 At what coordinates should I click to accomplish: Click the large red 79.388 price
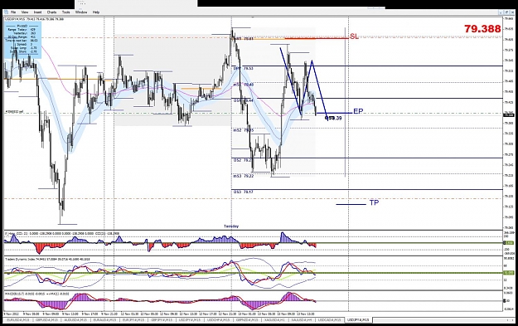click(482, 29)
